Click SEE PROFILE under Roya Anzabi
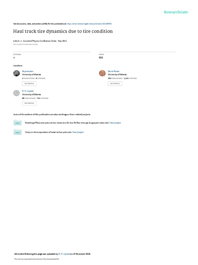 pyautogui.click(x=29, y=84)
